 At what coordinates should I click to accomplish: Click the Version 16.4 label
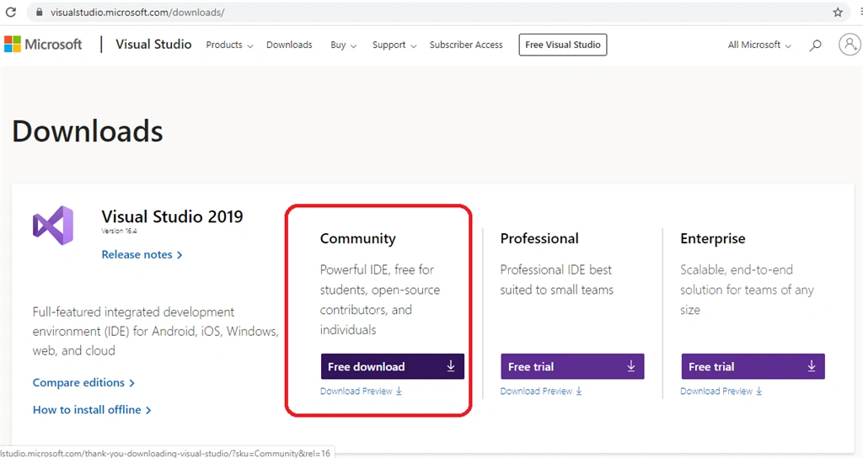pos(119,231)
